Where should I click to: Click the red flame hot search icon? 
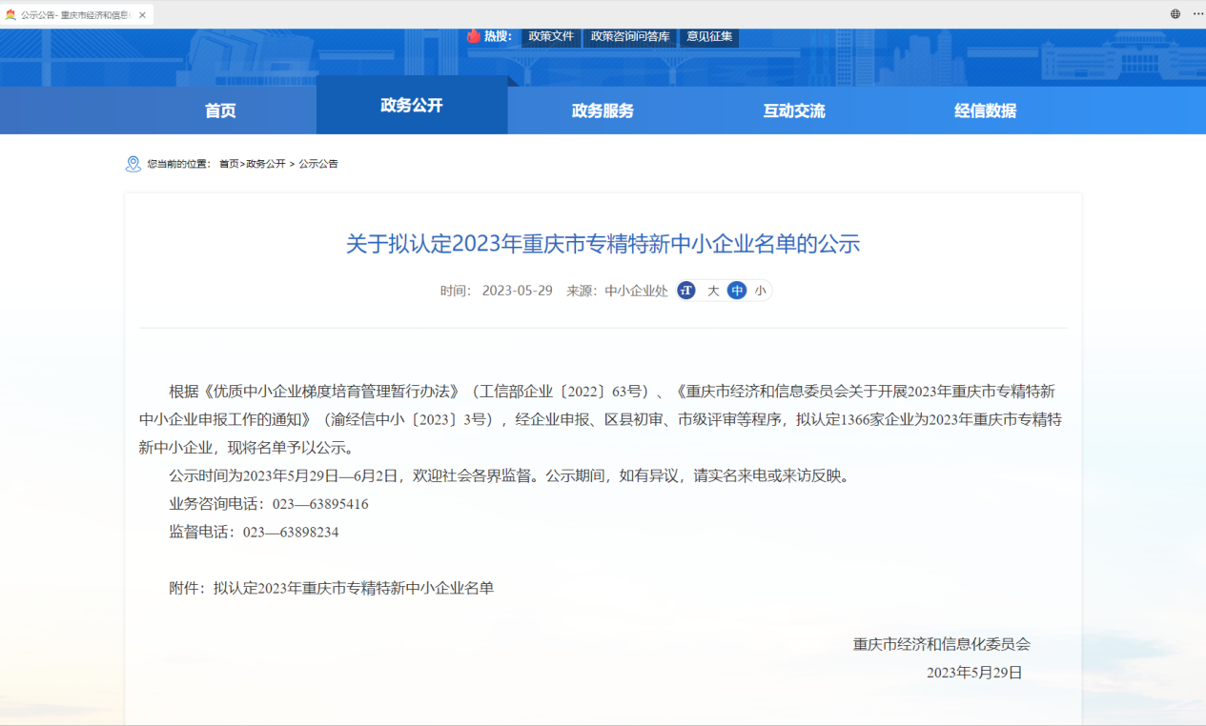point(474,36)
